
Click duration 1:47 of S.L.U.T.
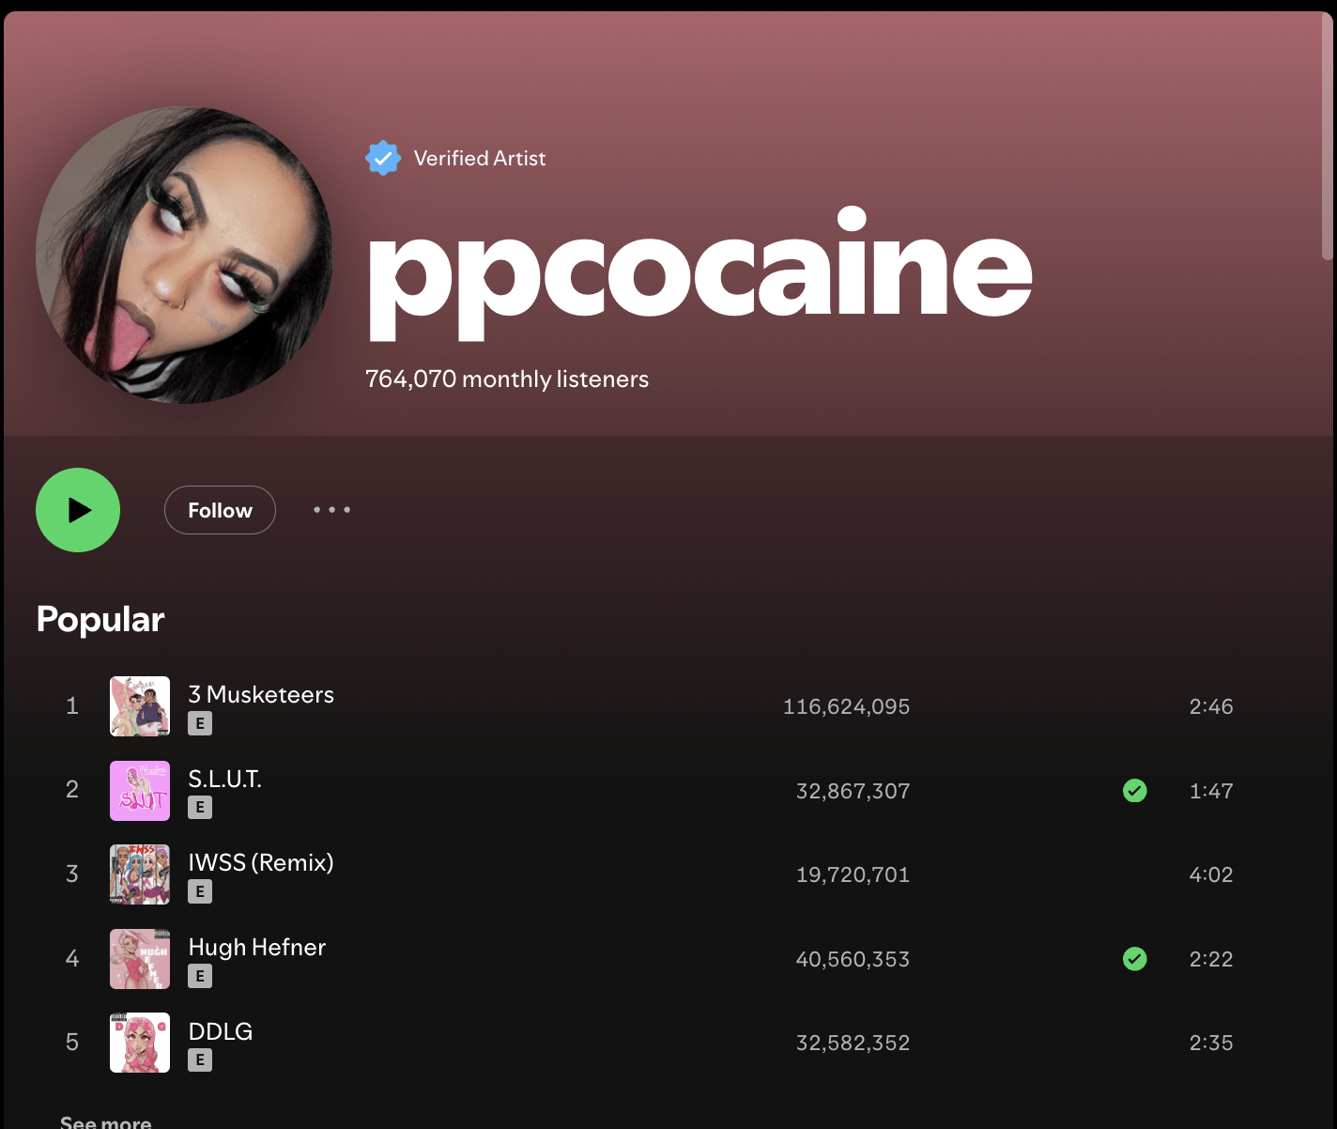pos(1211,791)
